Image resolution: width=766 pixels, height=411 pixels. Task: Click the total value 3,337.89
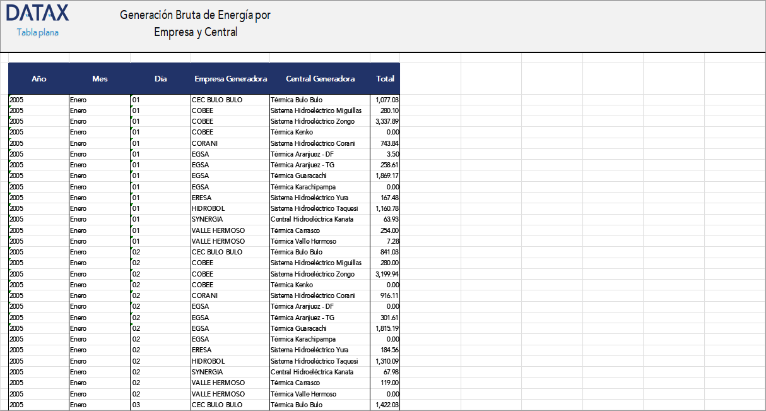[386, 121]
